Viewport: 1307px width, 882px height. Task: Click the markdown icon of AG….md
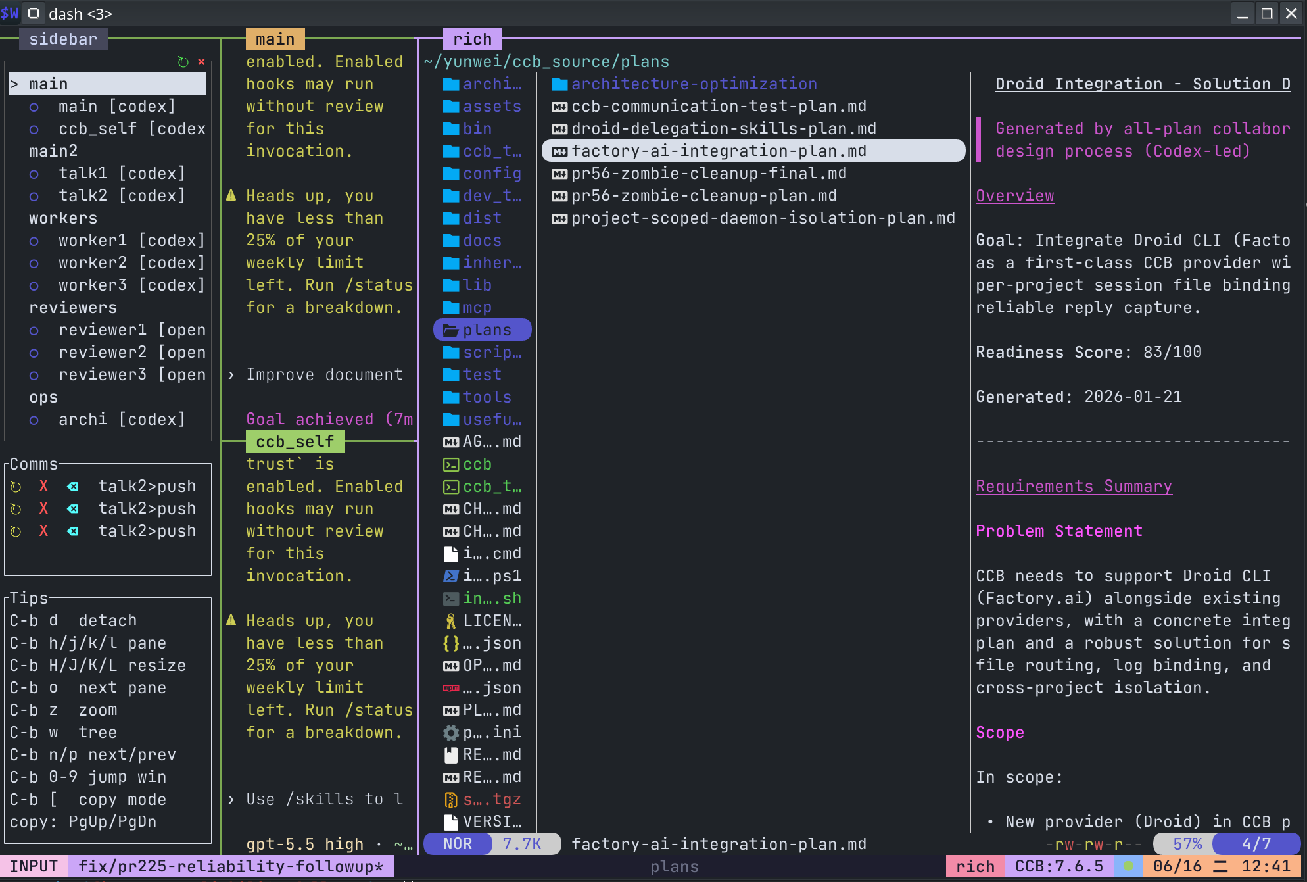click(x=451, y=442)
